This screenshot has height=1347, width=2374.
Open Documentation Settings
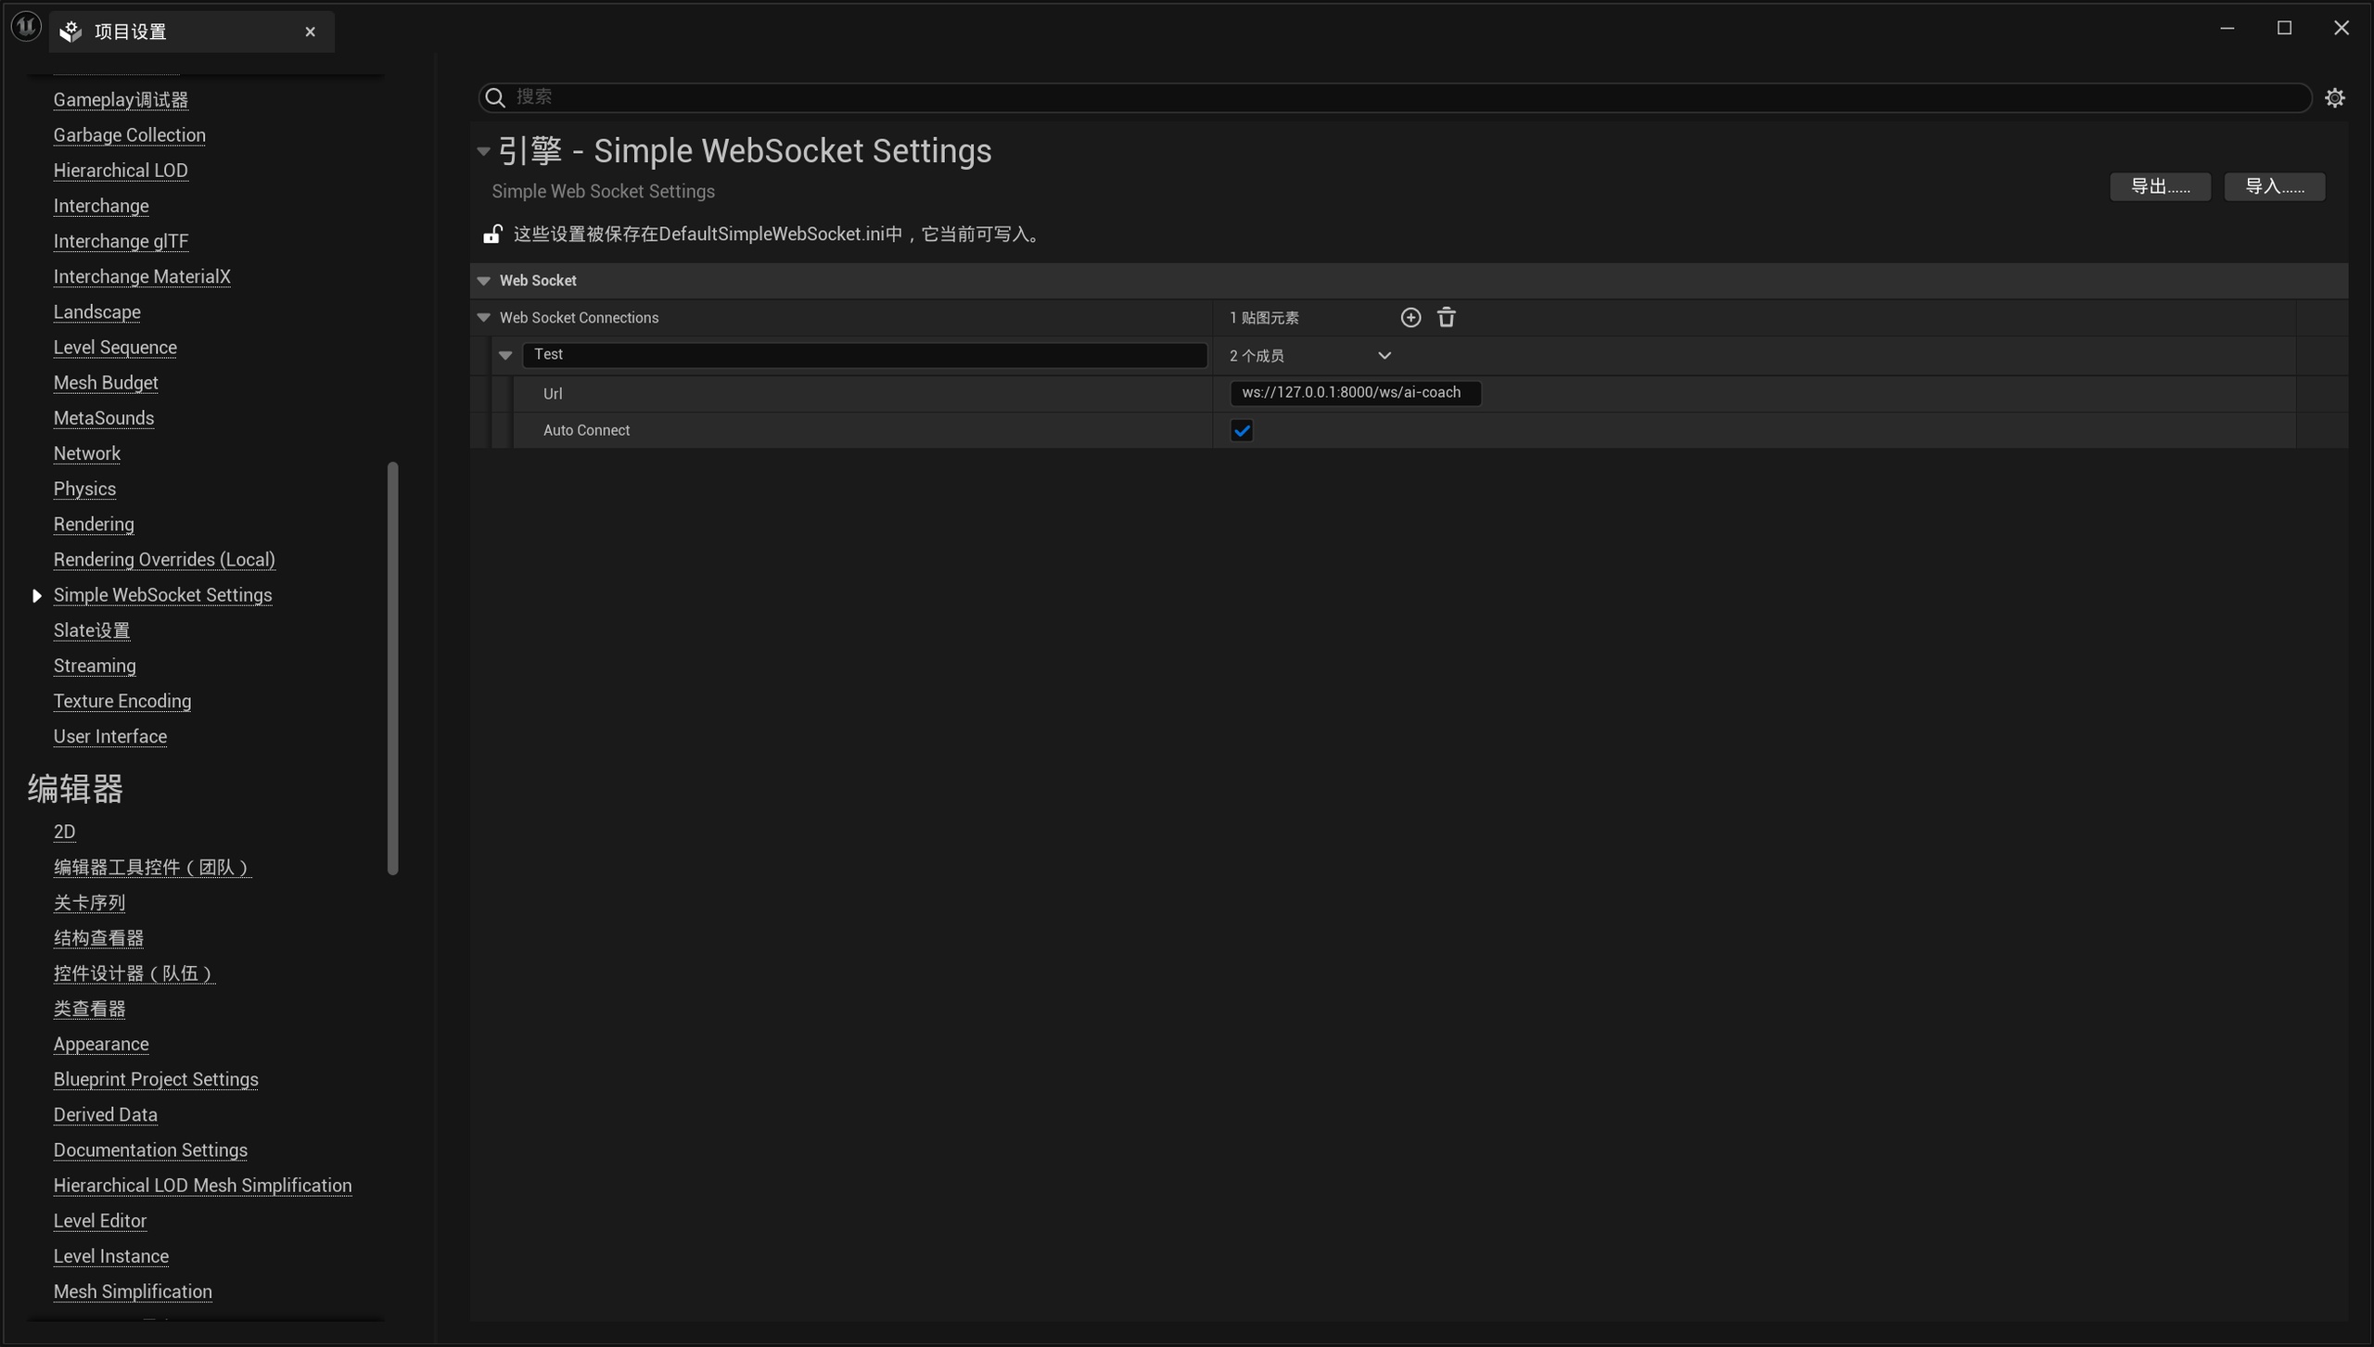[x=150, y=1150]
